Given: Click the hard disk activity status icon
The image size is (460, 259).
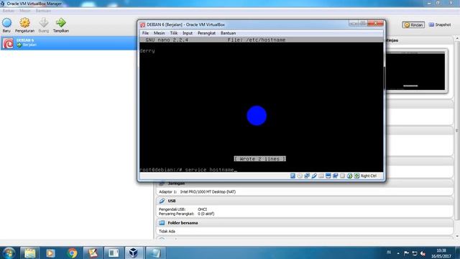Looking at the screenshot, I should [293, 176].
